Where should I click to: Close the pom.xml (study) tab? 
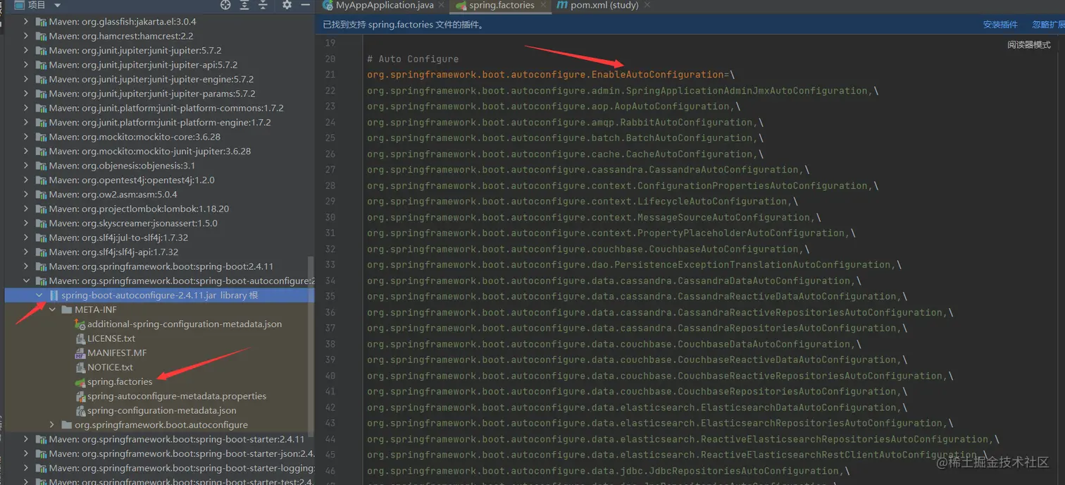pyautogui.click(x=647, y=5)
